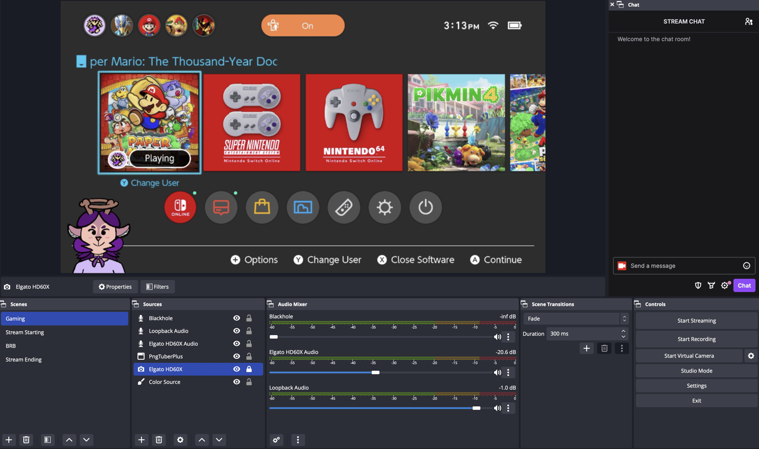Lock the Color Source
The image size is (759, 449).
[x=249, y=382]
